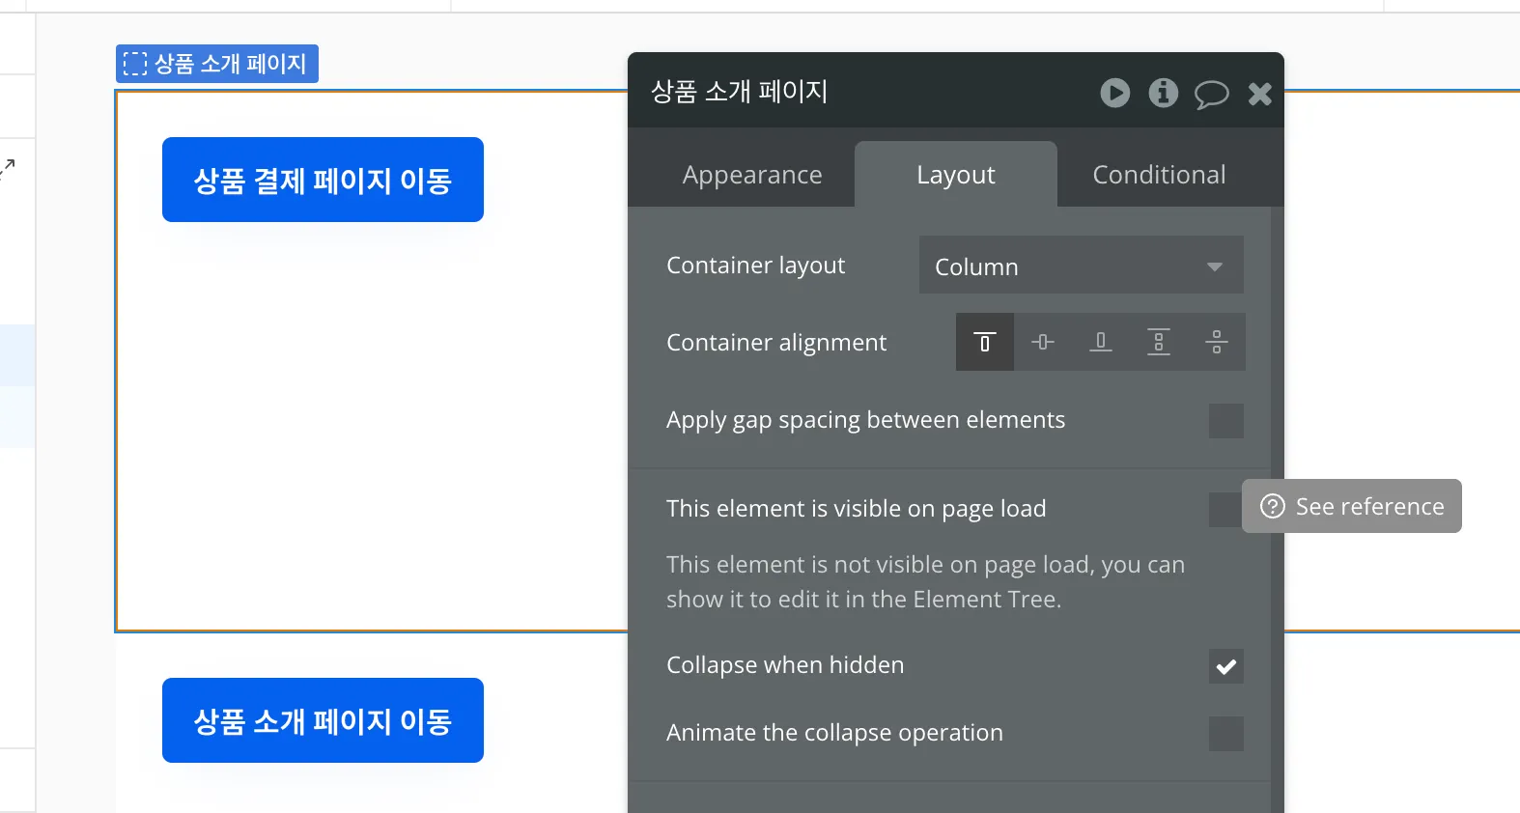1520x813 pixels.
Task: Enable gap spacing between elements checkbox
Action: [1225, 421]
